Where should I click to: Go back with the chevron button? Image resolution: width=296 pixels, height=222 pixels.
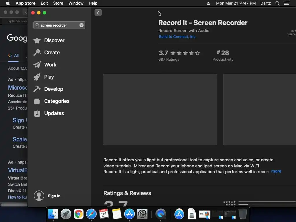point(98,13)
